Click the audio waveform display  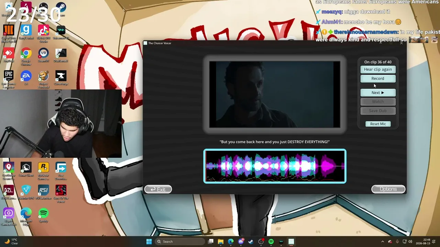[275, 166]
